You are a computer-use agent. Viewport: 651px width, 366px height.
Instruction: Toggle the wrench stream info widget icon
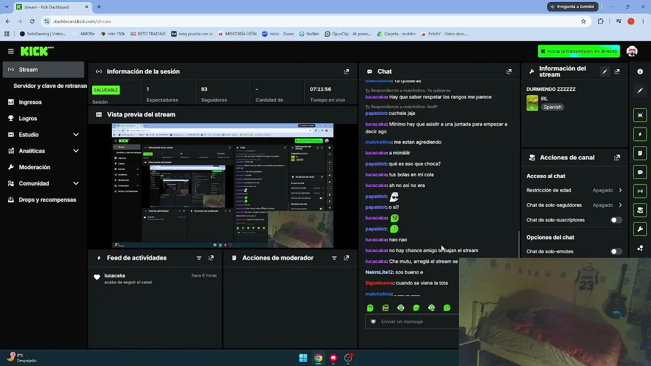pos(640,229)
